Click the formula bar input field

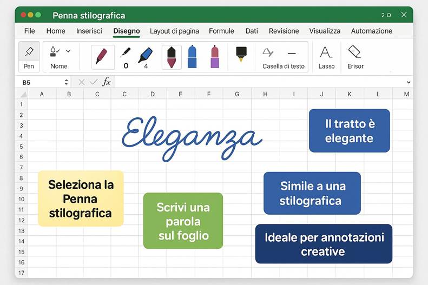click(260, 82)
